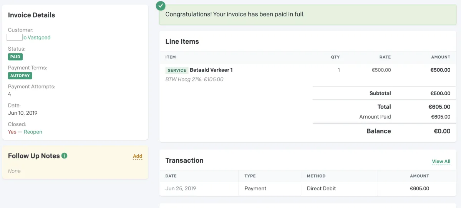Screen dimensions: 461x208
Task: View all transactions
Action: click(x=441, y=162)
